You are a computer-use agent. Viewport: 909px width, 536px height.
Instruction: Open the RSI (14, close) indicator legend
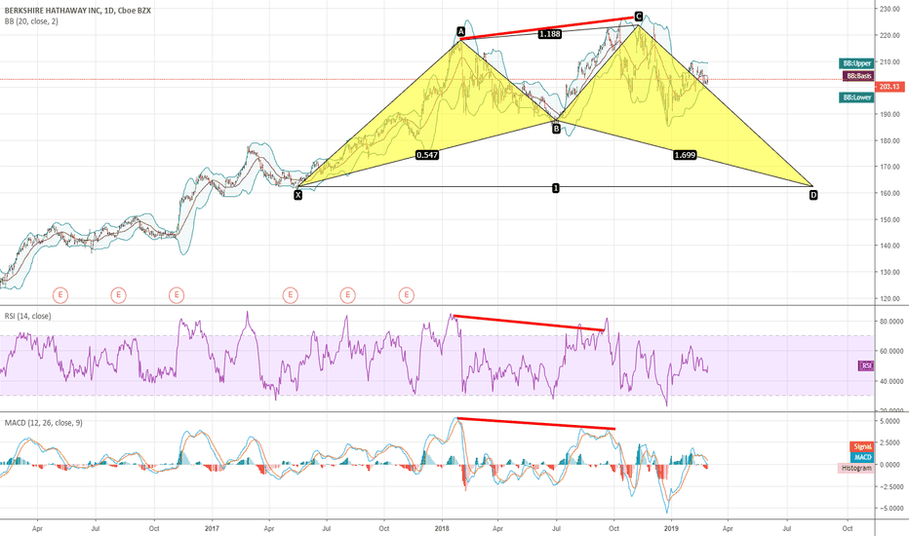point(28,316)
